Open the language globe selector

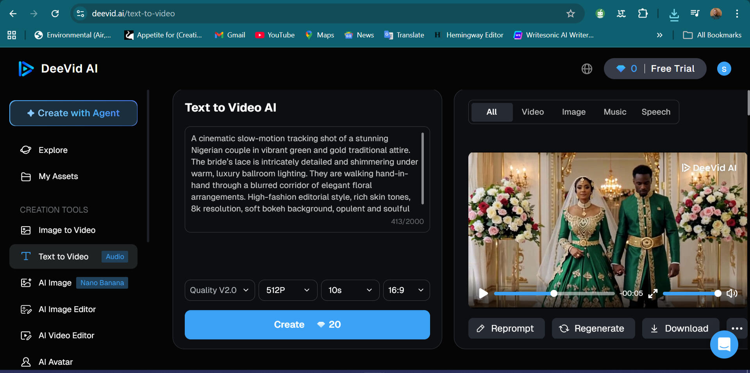587,69
